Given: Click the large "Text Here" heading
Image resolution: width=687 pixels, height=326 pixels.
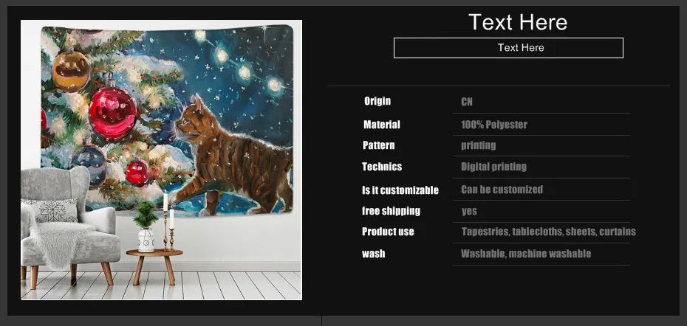Looking at the screenshot, I should coord(517,22).
